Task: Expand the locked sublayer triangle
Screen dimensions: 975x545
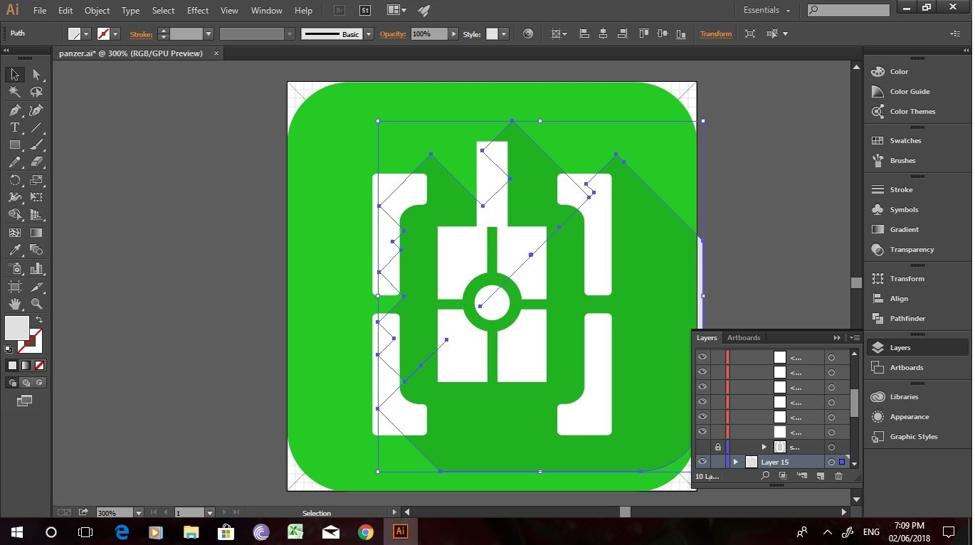Action: coord(764,447)
